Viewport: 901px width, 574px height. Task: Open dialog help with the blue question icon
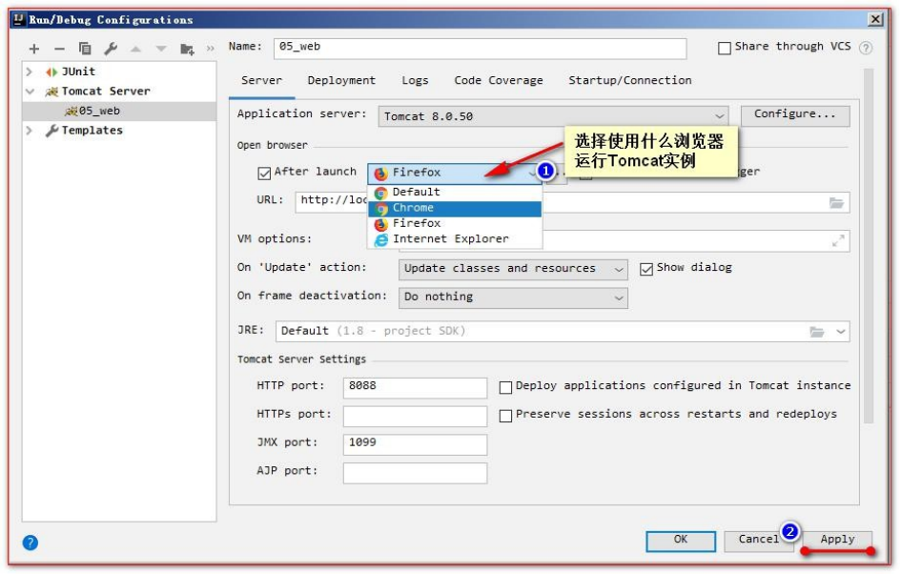31,543
